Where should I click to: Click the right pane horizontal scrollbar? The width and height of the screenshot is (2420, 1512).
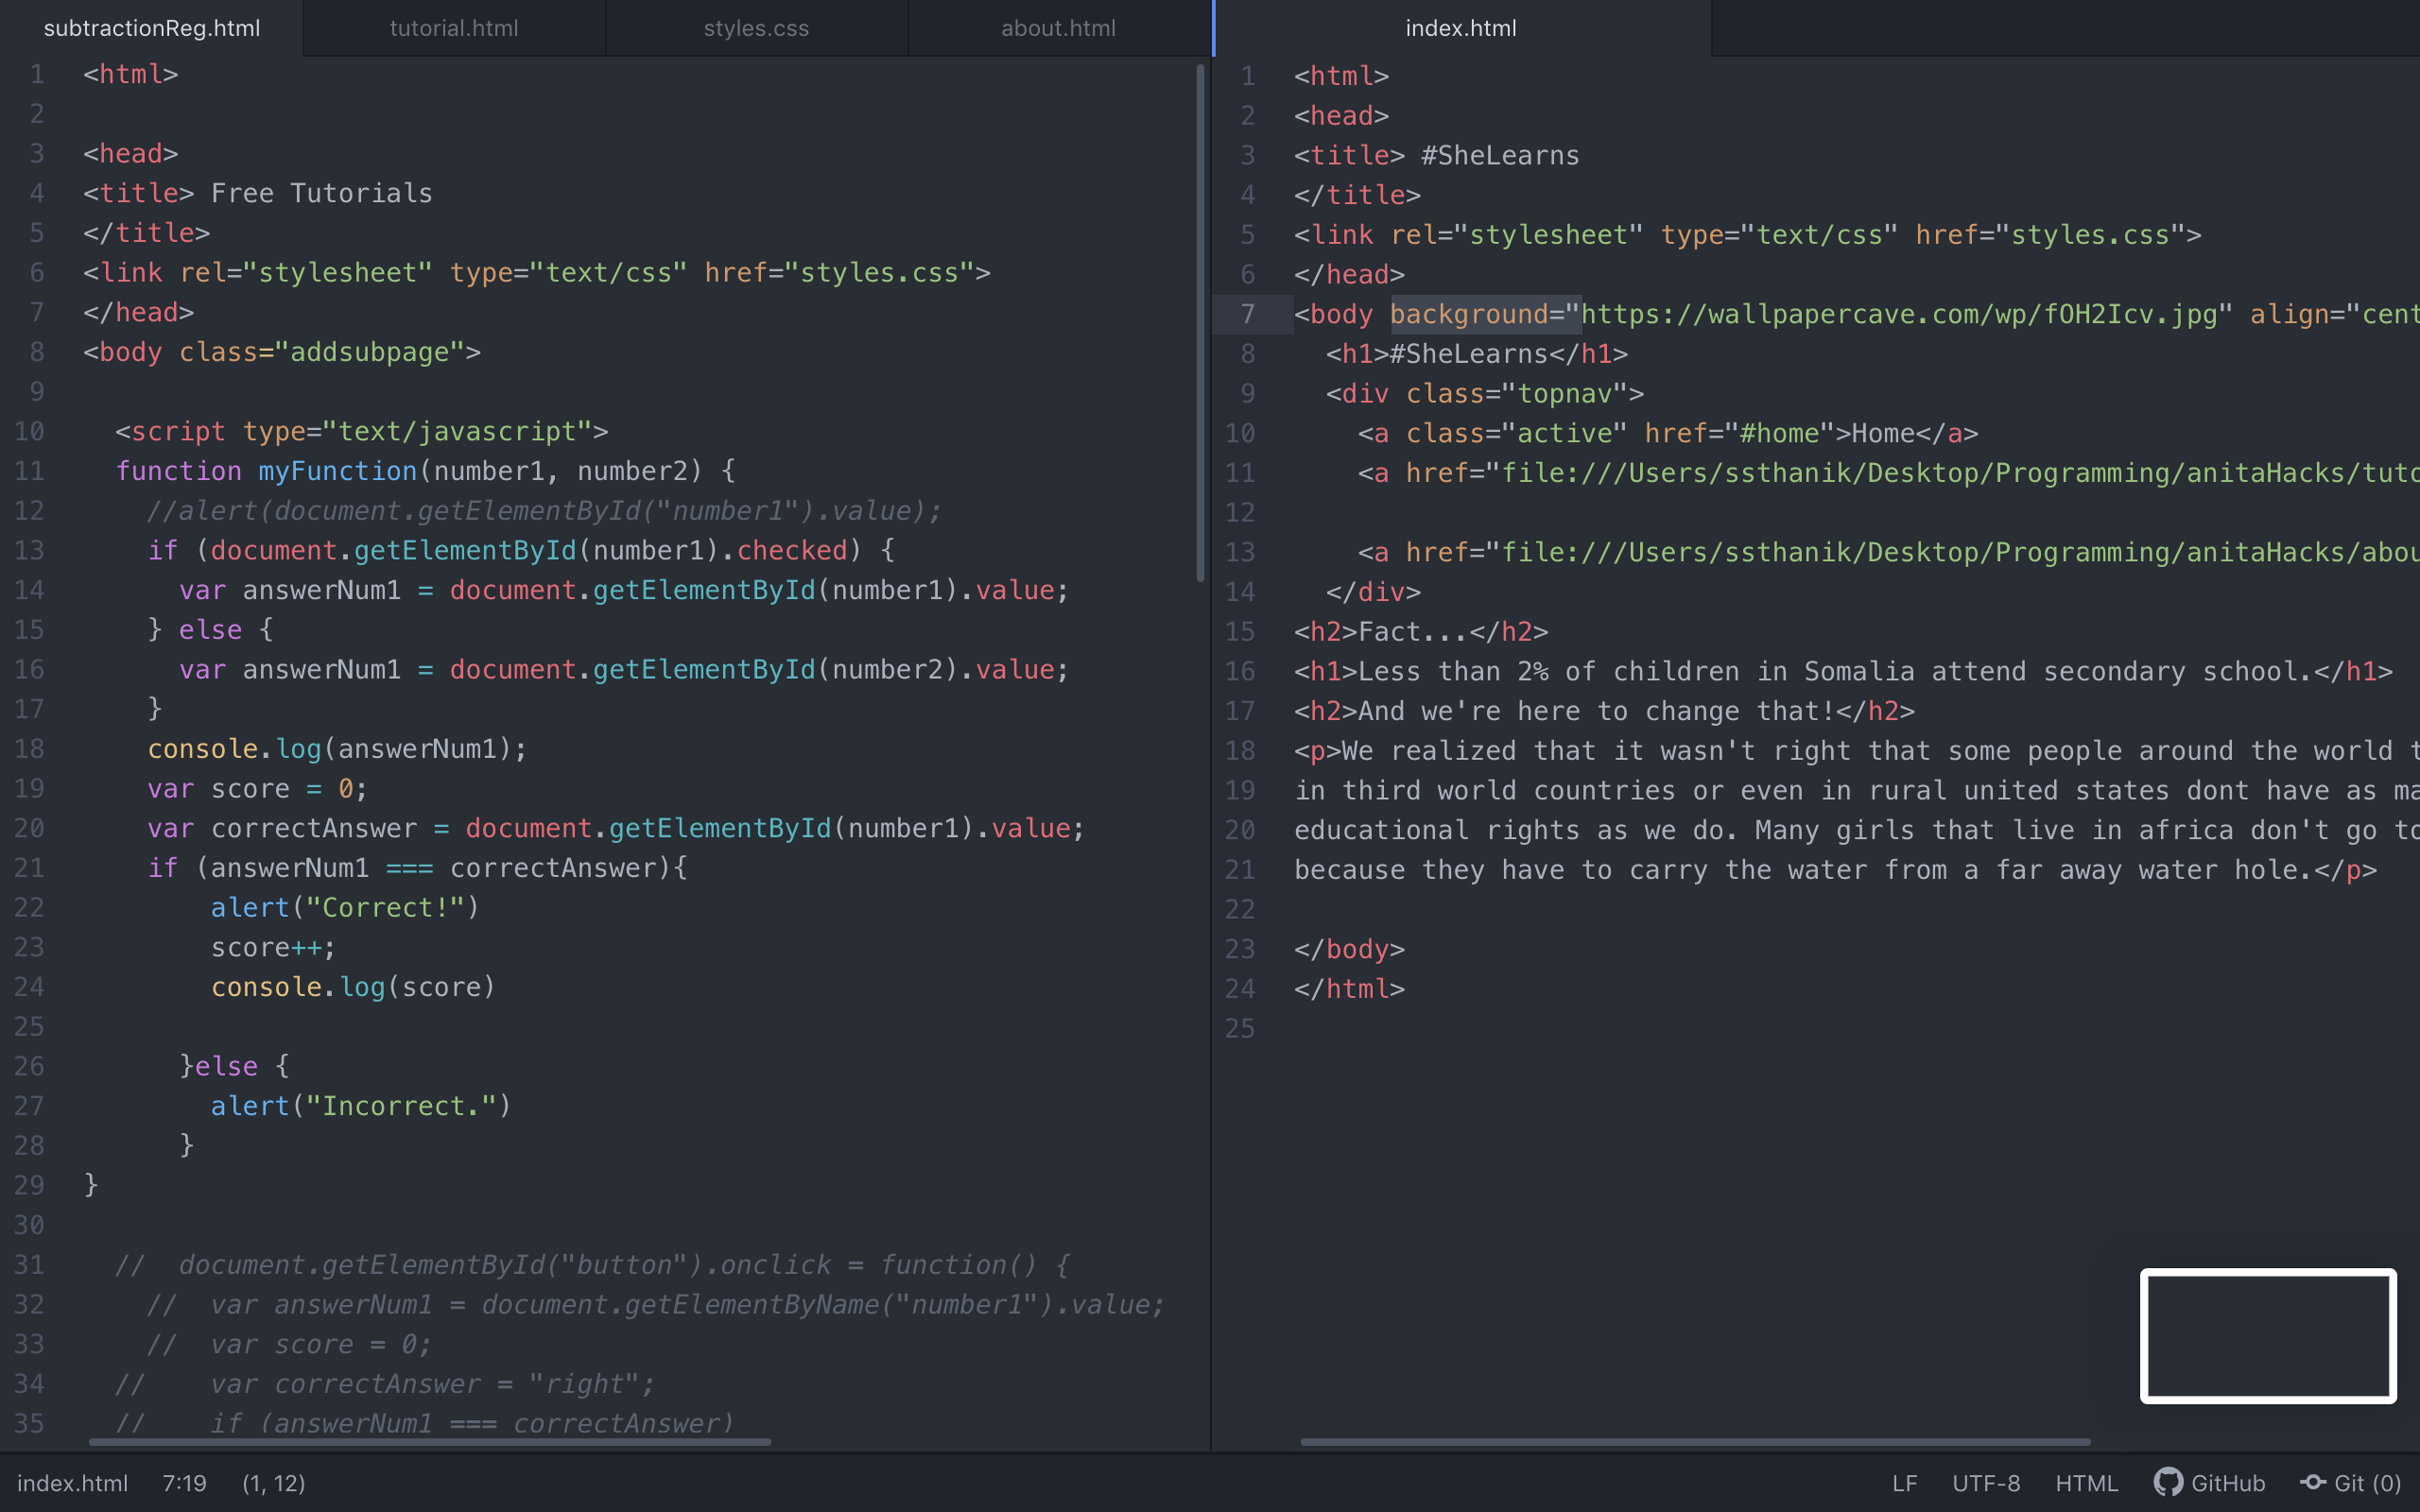[x=1695, y=1442]
